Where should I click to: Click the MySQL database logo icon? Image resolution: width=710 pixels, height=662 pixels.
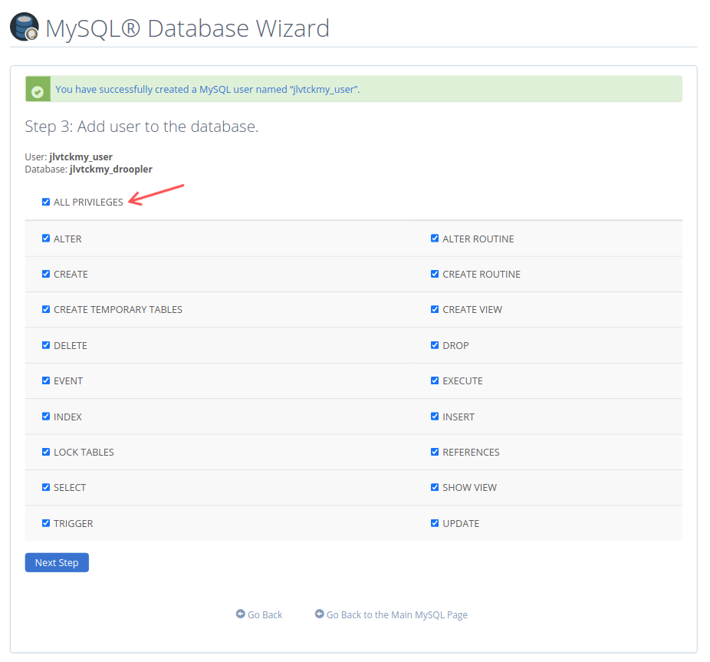tap(23, 25)
